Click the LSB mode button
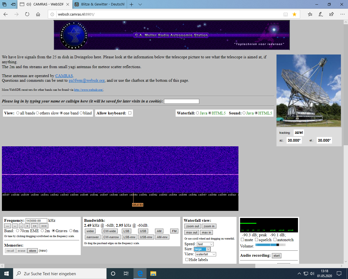 pyautogui.click(x=126, y=231)
